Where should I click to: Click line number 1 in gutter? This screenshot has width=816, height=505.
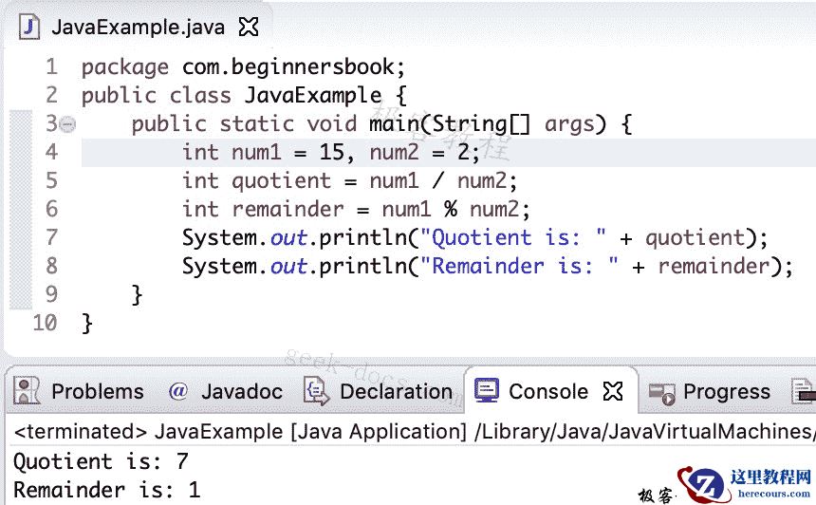51,66
